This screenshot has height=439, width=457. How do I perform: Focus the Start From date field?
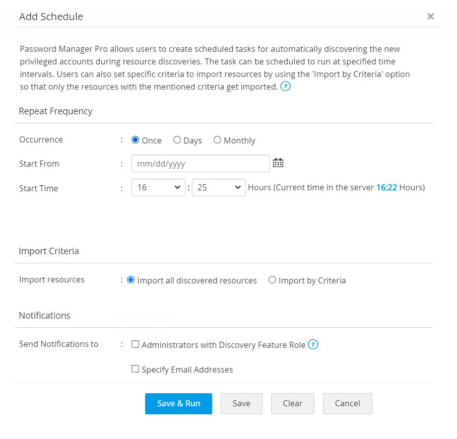click(x=201, y=164)
